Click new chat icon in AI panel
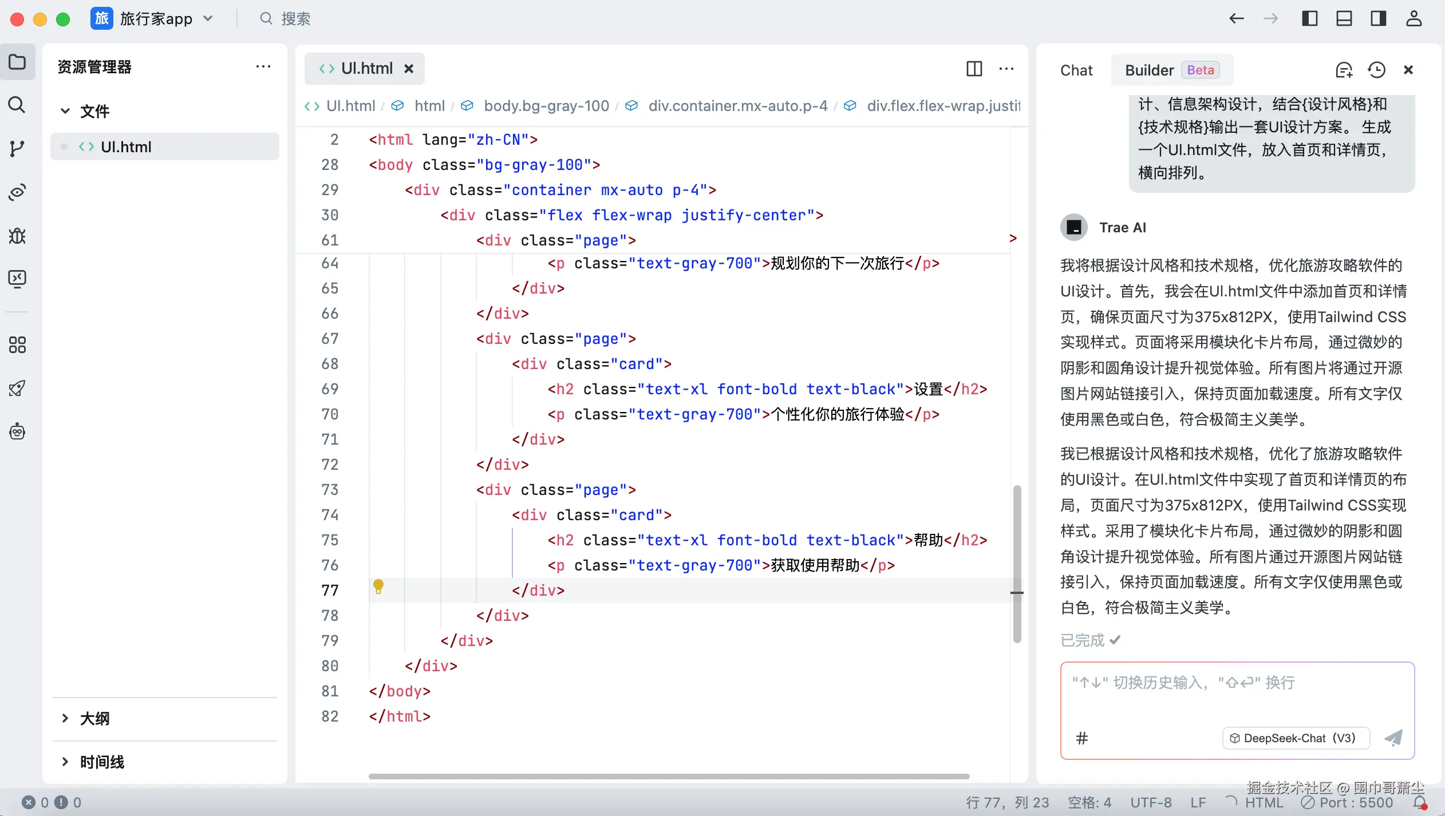Viewport: 1445px width, 816px height. tap(1344, 70)
